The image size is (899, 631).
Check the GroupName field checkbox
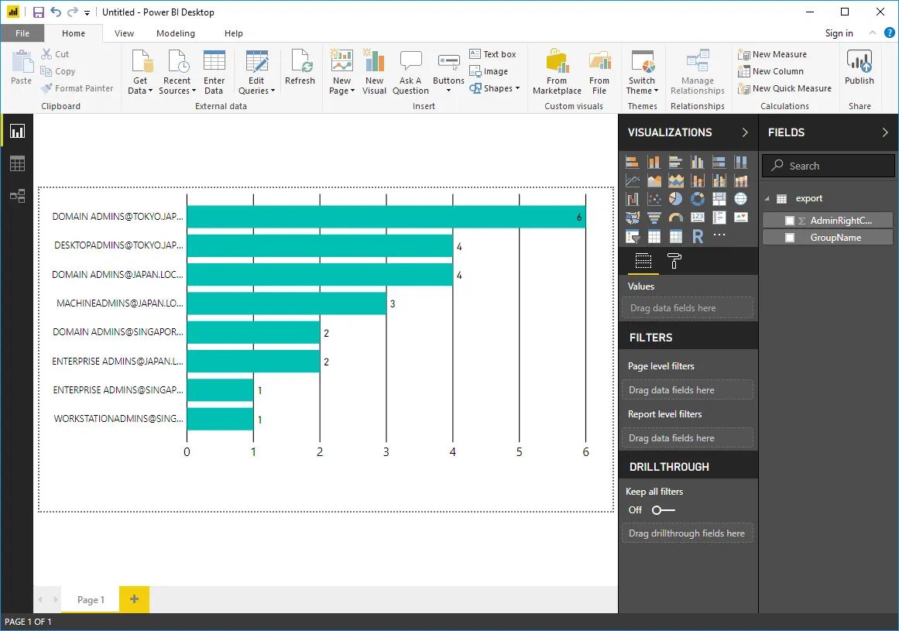click(790, 238)
